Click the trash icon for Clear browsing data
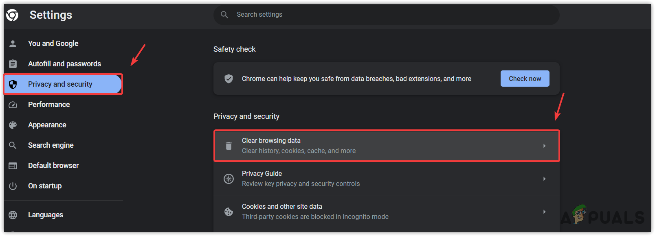Screen dimensions: 655x236 click(229, 146)
